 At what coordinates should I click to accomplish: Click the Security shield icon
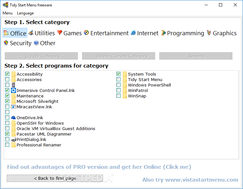click(6, 43)
